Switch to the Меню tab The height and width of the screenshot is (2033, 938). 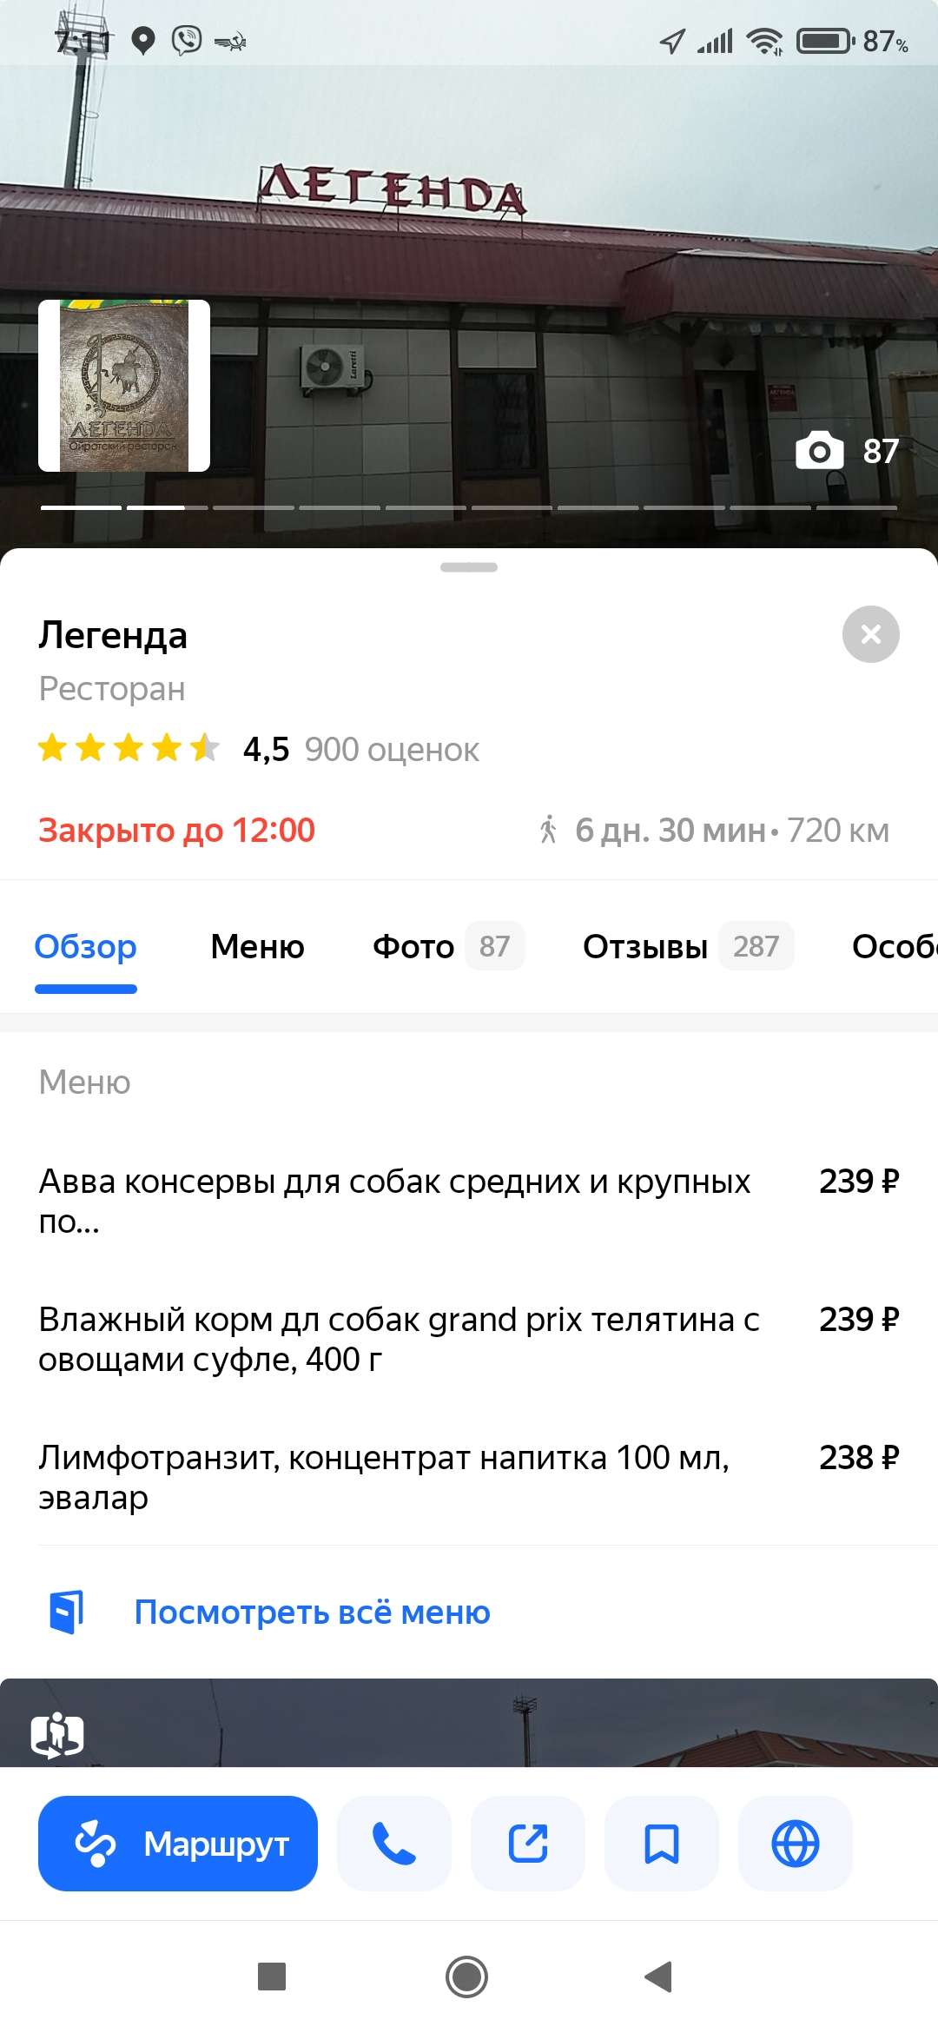tap(257, 946)
